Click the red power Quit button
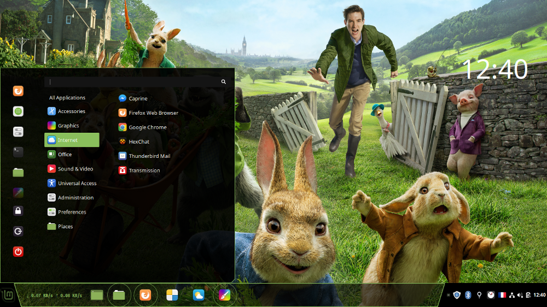The height and width of the screenshot is (307, 547). 18,252
